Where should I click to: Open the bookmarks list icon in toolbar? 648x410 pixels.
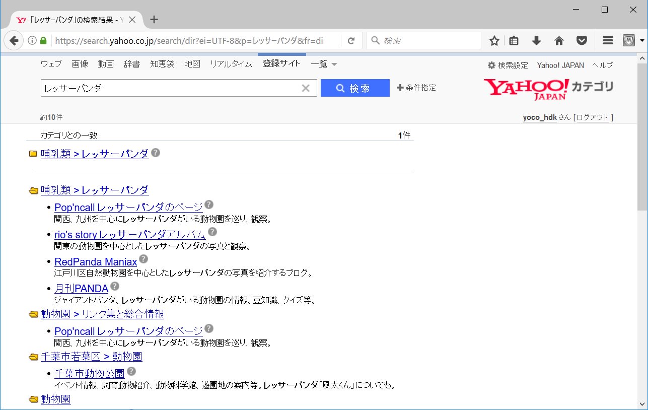point(514,41)
